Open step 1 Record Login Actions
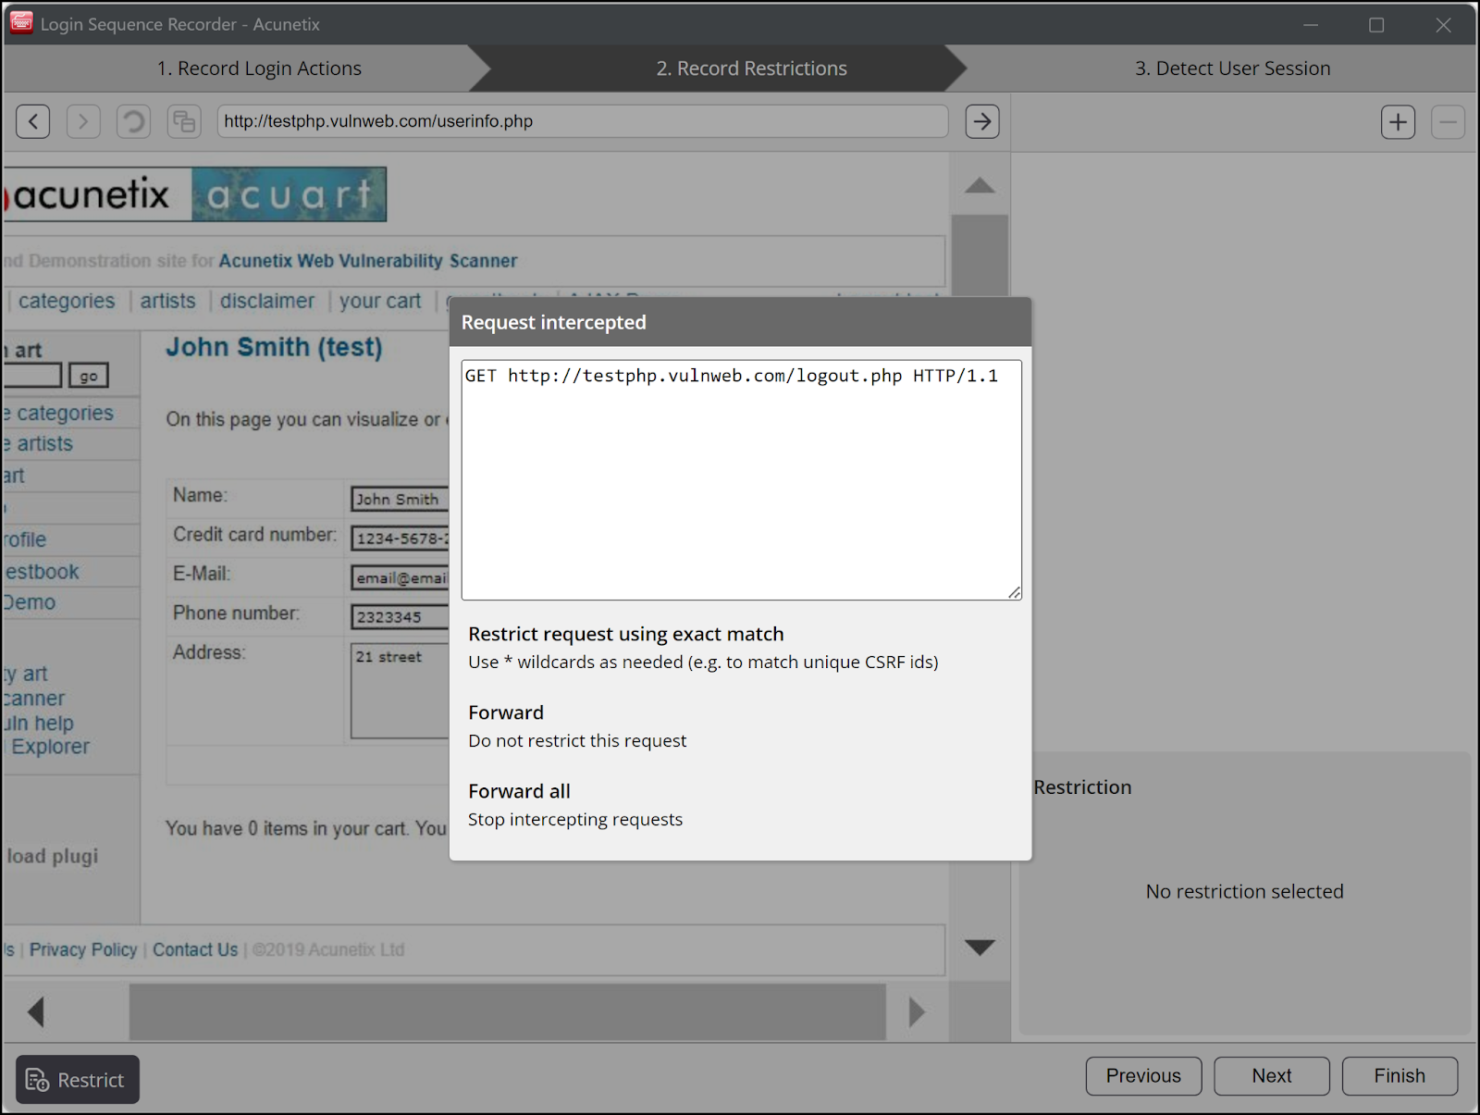Viewport: 1480px width, 1115px height. point(259,68)
